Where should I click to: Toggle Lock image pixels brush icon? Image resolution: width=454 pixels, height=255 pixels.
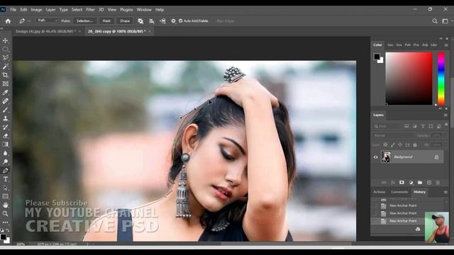click(x=393, y=144)
